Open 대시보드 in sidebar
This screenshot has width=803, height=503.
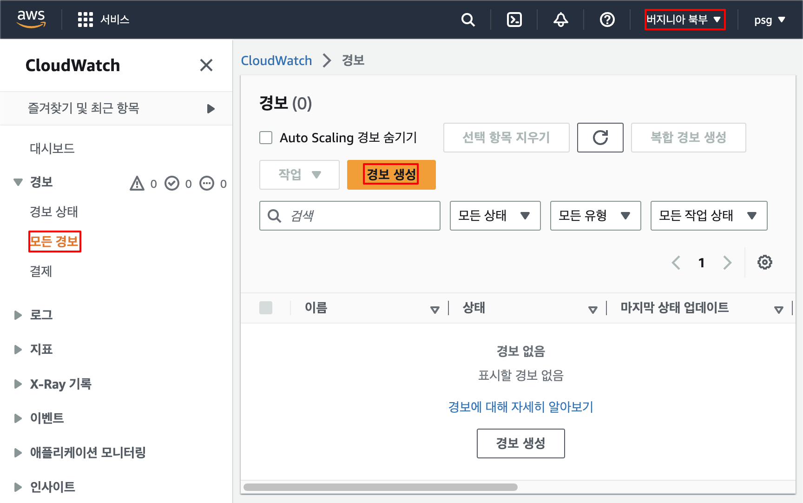tap(52, 149)
